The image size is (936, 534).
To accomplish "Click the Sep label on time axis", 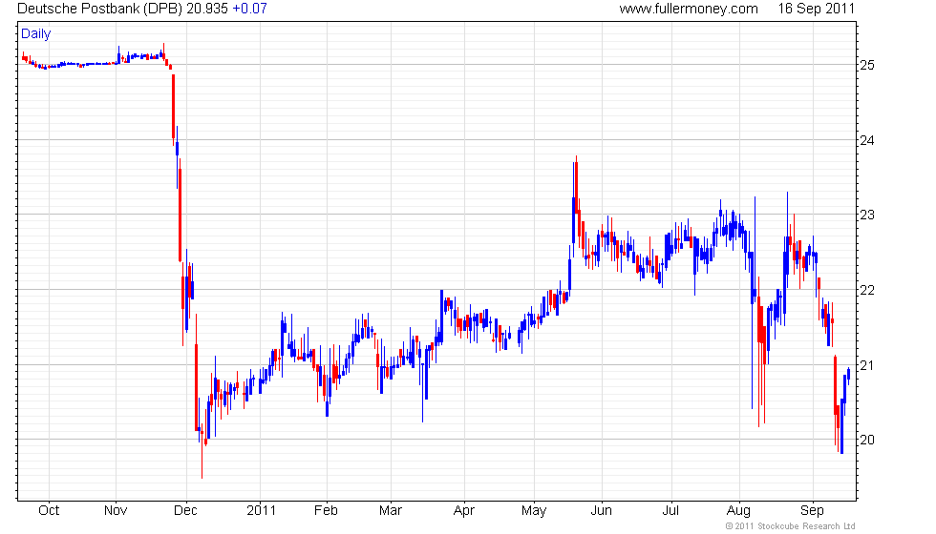I will (x=812, y=511).
